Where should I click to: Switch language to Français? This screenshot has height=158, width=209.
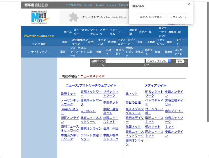pyautogui.click(x=111, y=5)
